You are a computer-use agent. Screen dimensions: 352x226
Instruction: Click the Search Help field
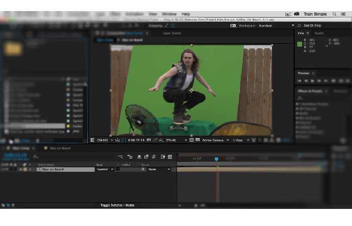tap(312, 26)
